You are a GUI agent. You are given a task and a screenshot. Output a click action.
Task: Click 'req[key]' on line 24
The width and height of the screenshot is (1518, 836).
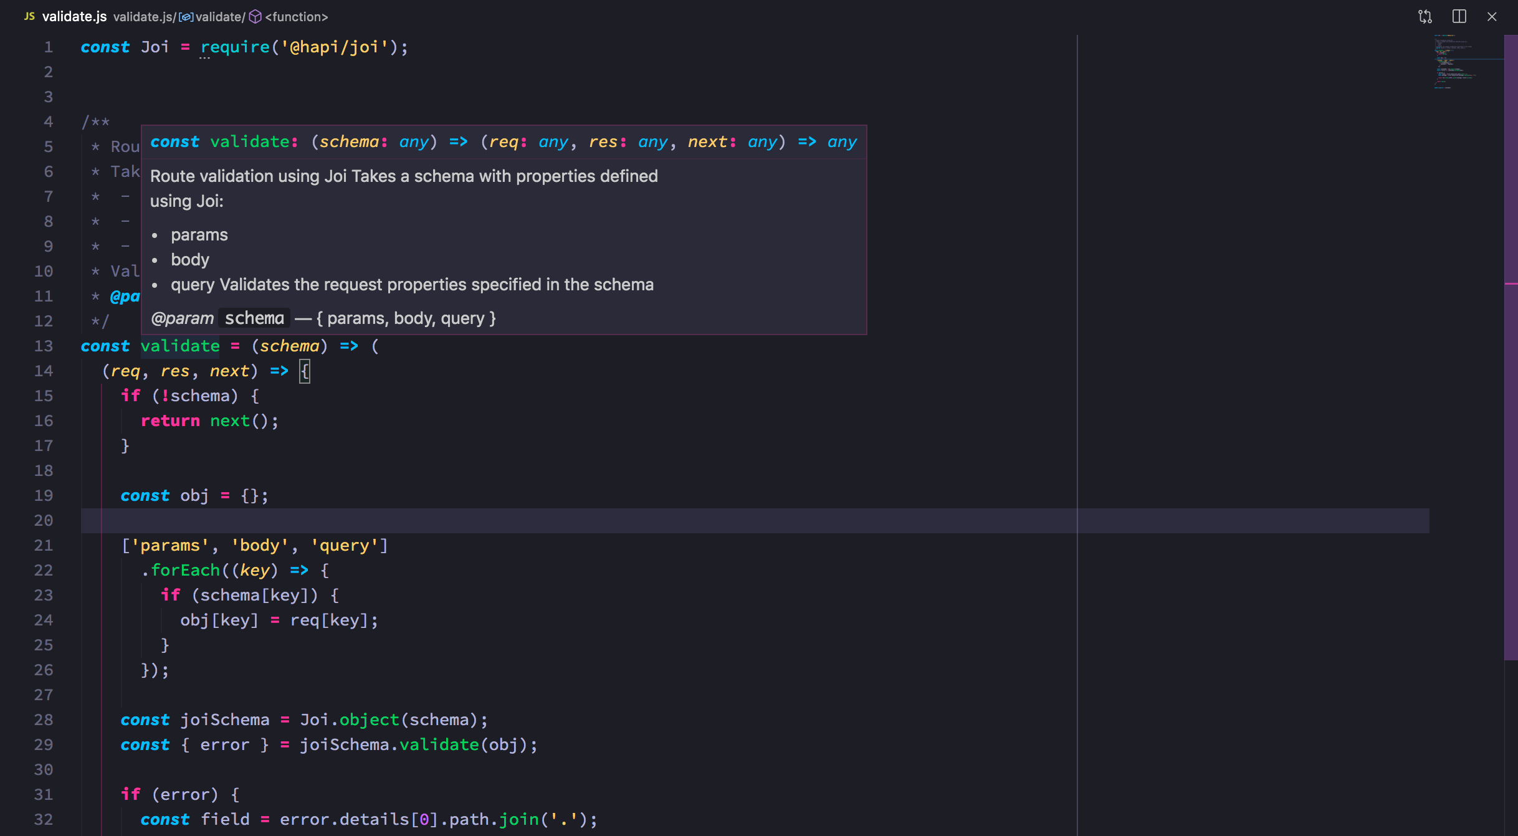click(x=329, y=620)
